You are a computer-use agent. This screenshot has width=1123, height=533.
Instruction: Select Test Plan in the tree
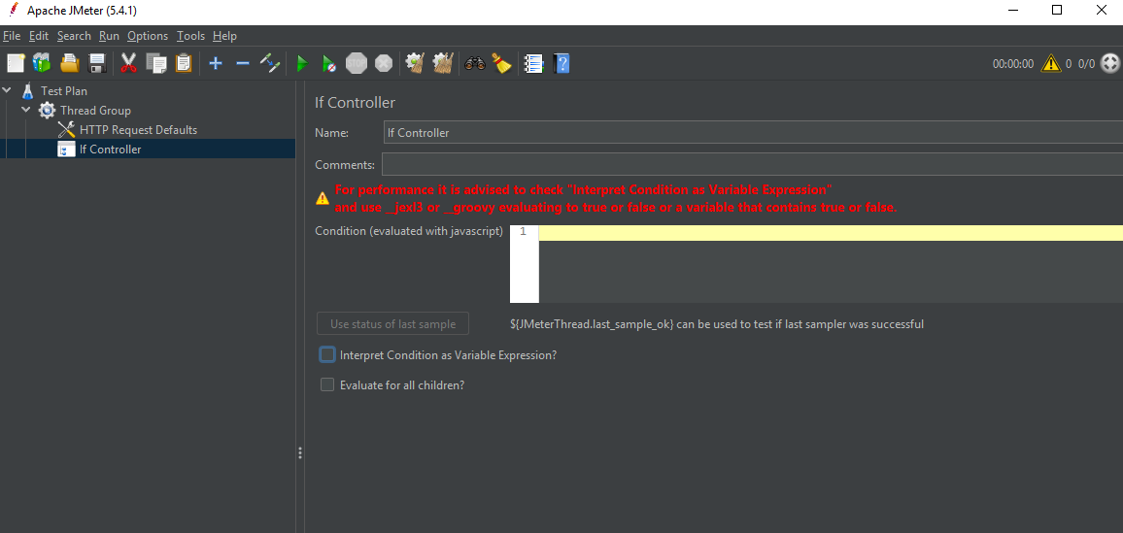click(64, 91)
